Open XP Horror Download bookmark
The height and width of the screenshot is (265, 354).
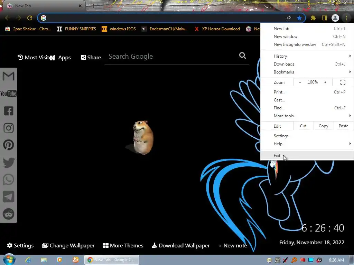[217, 29]
